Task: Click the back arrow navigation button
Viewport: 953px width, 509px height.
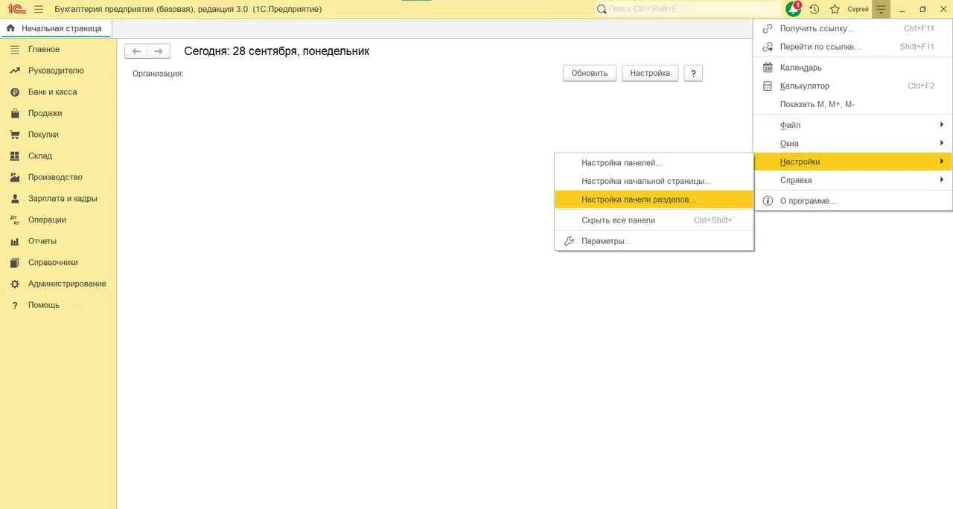Action: [x=136, y=51]
